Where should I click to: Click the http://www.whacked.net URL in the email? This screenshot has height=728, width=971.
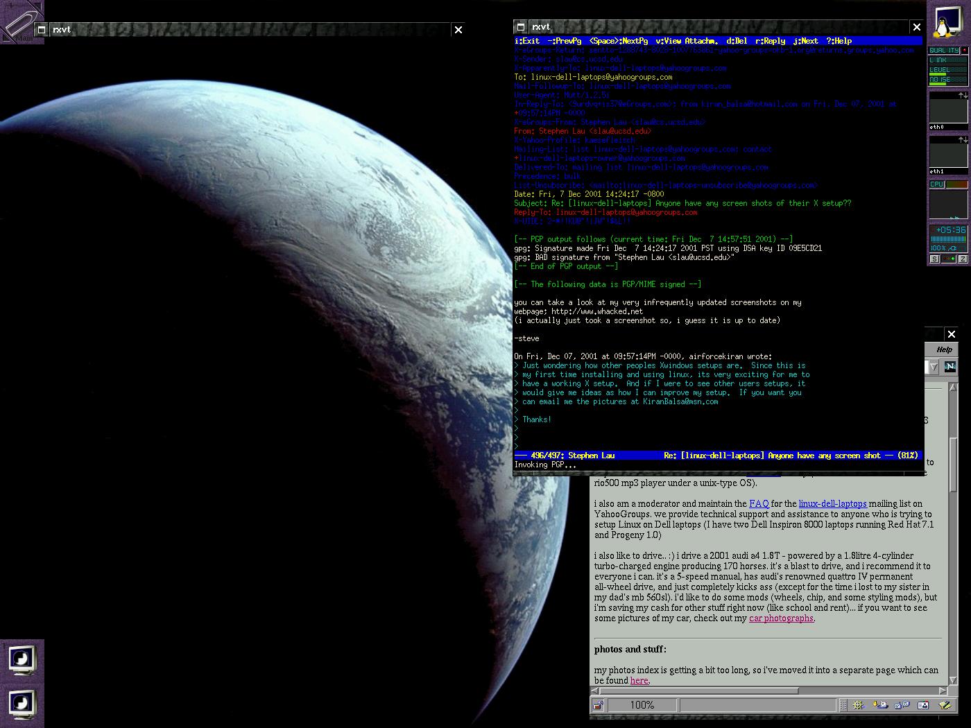[597, 311]
